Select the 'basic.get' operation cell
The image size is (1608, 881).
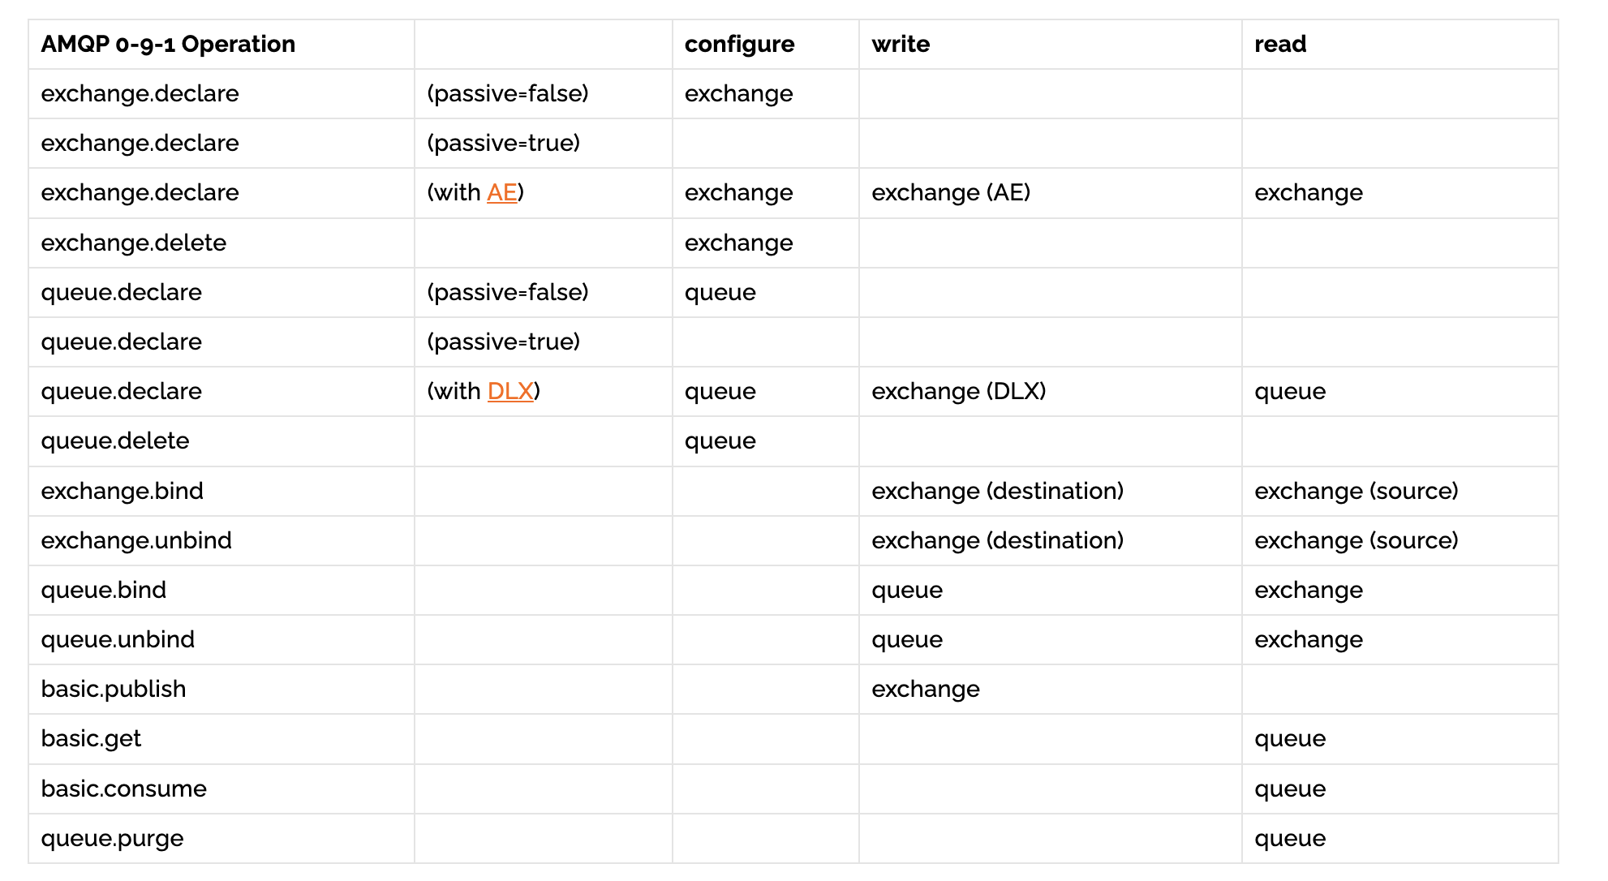tap(91, 739)
